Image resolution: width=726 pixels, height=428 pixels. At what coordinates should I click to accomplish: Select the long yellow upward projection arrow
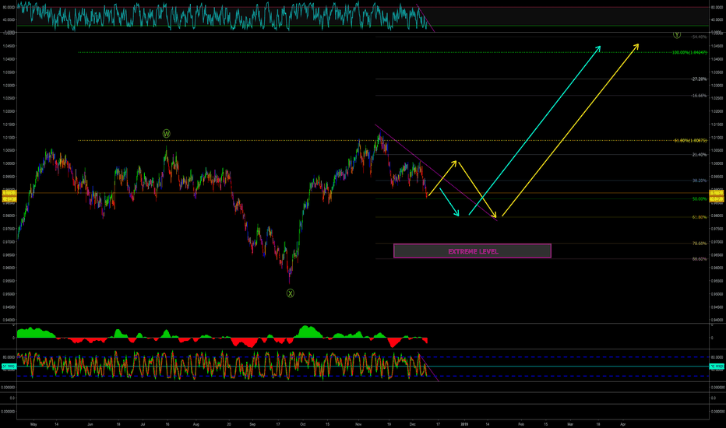click(570, 130)
